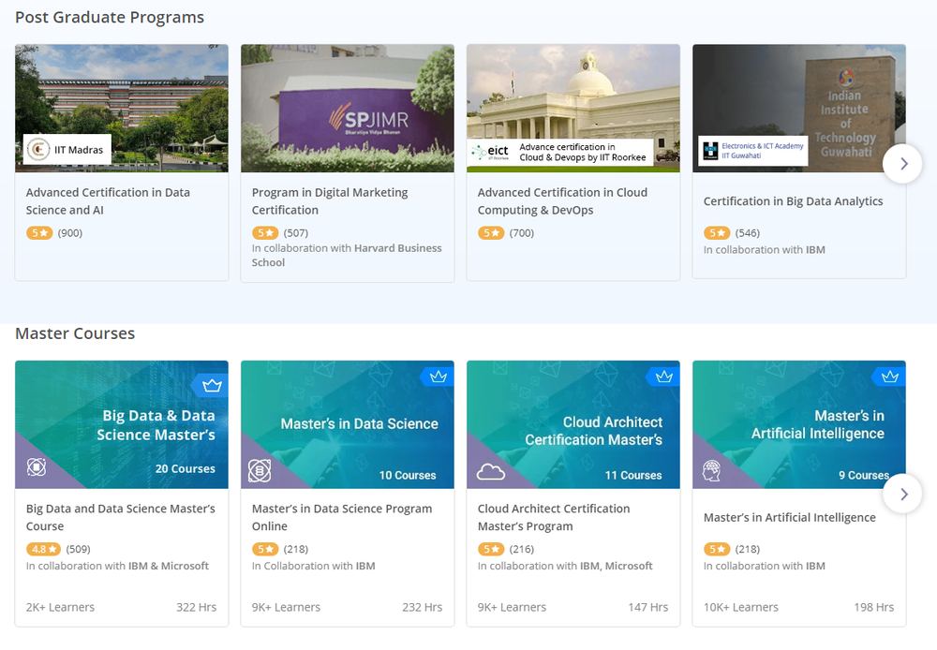Click Big Data & Data Science Master's banner

(x=122, y=425)
